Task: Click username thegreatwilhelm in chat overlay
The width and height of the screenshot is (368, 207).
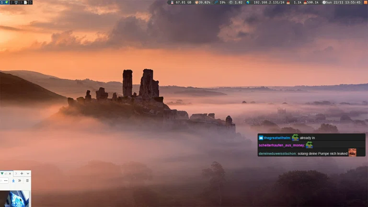Action: coord(277,138)
